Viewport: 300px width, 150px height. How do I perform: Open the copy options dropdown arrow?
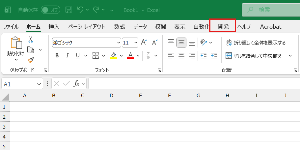click(41, 50)
